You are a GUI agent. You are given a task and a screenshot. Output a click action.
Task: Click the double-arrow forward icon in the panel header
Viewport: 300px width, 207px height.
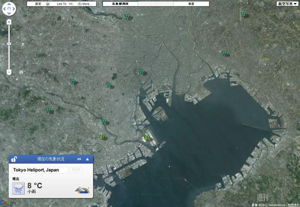click(x=79, y=159)
